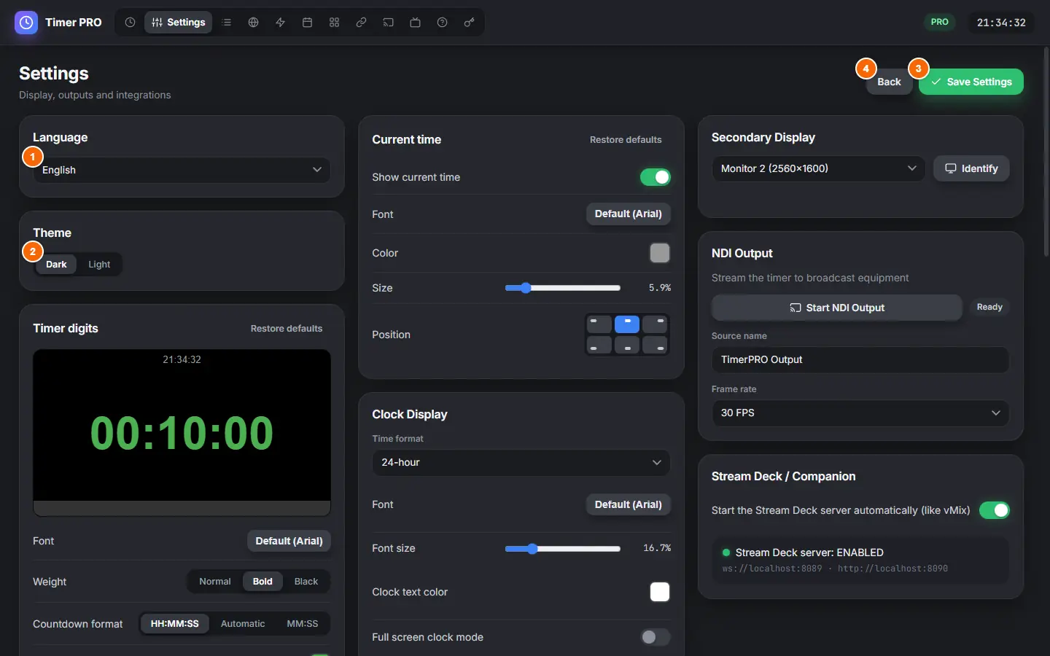The height and width of the screenshot is (656, 1050).
Task: Open the list icon tab in navigation
Action: (227, 23)
